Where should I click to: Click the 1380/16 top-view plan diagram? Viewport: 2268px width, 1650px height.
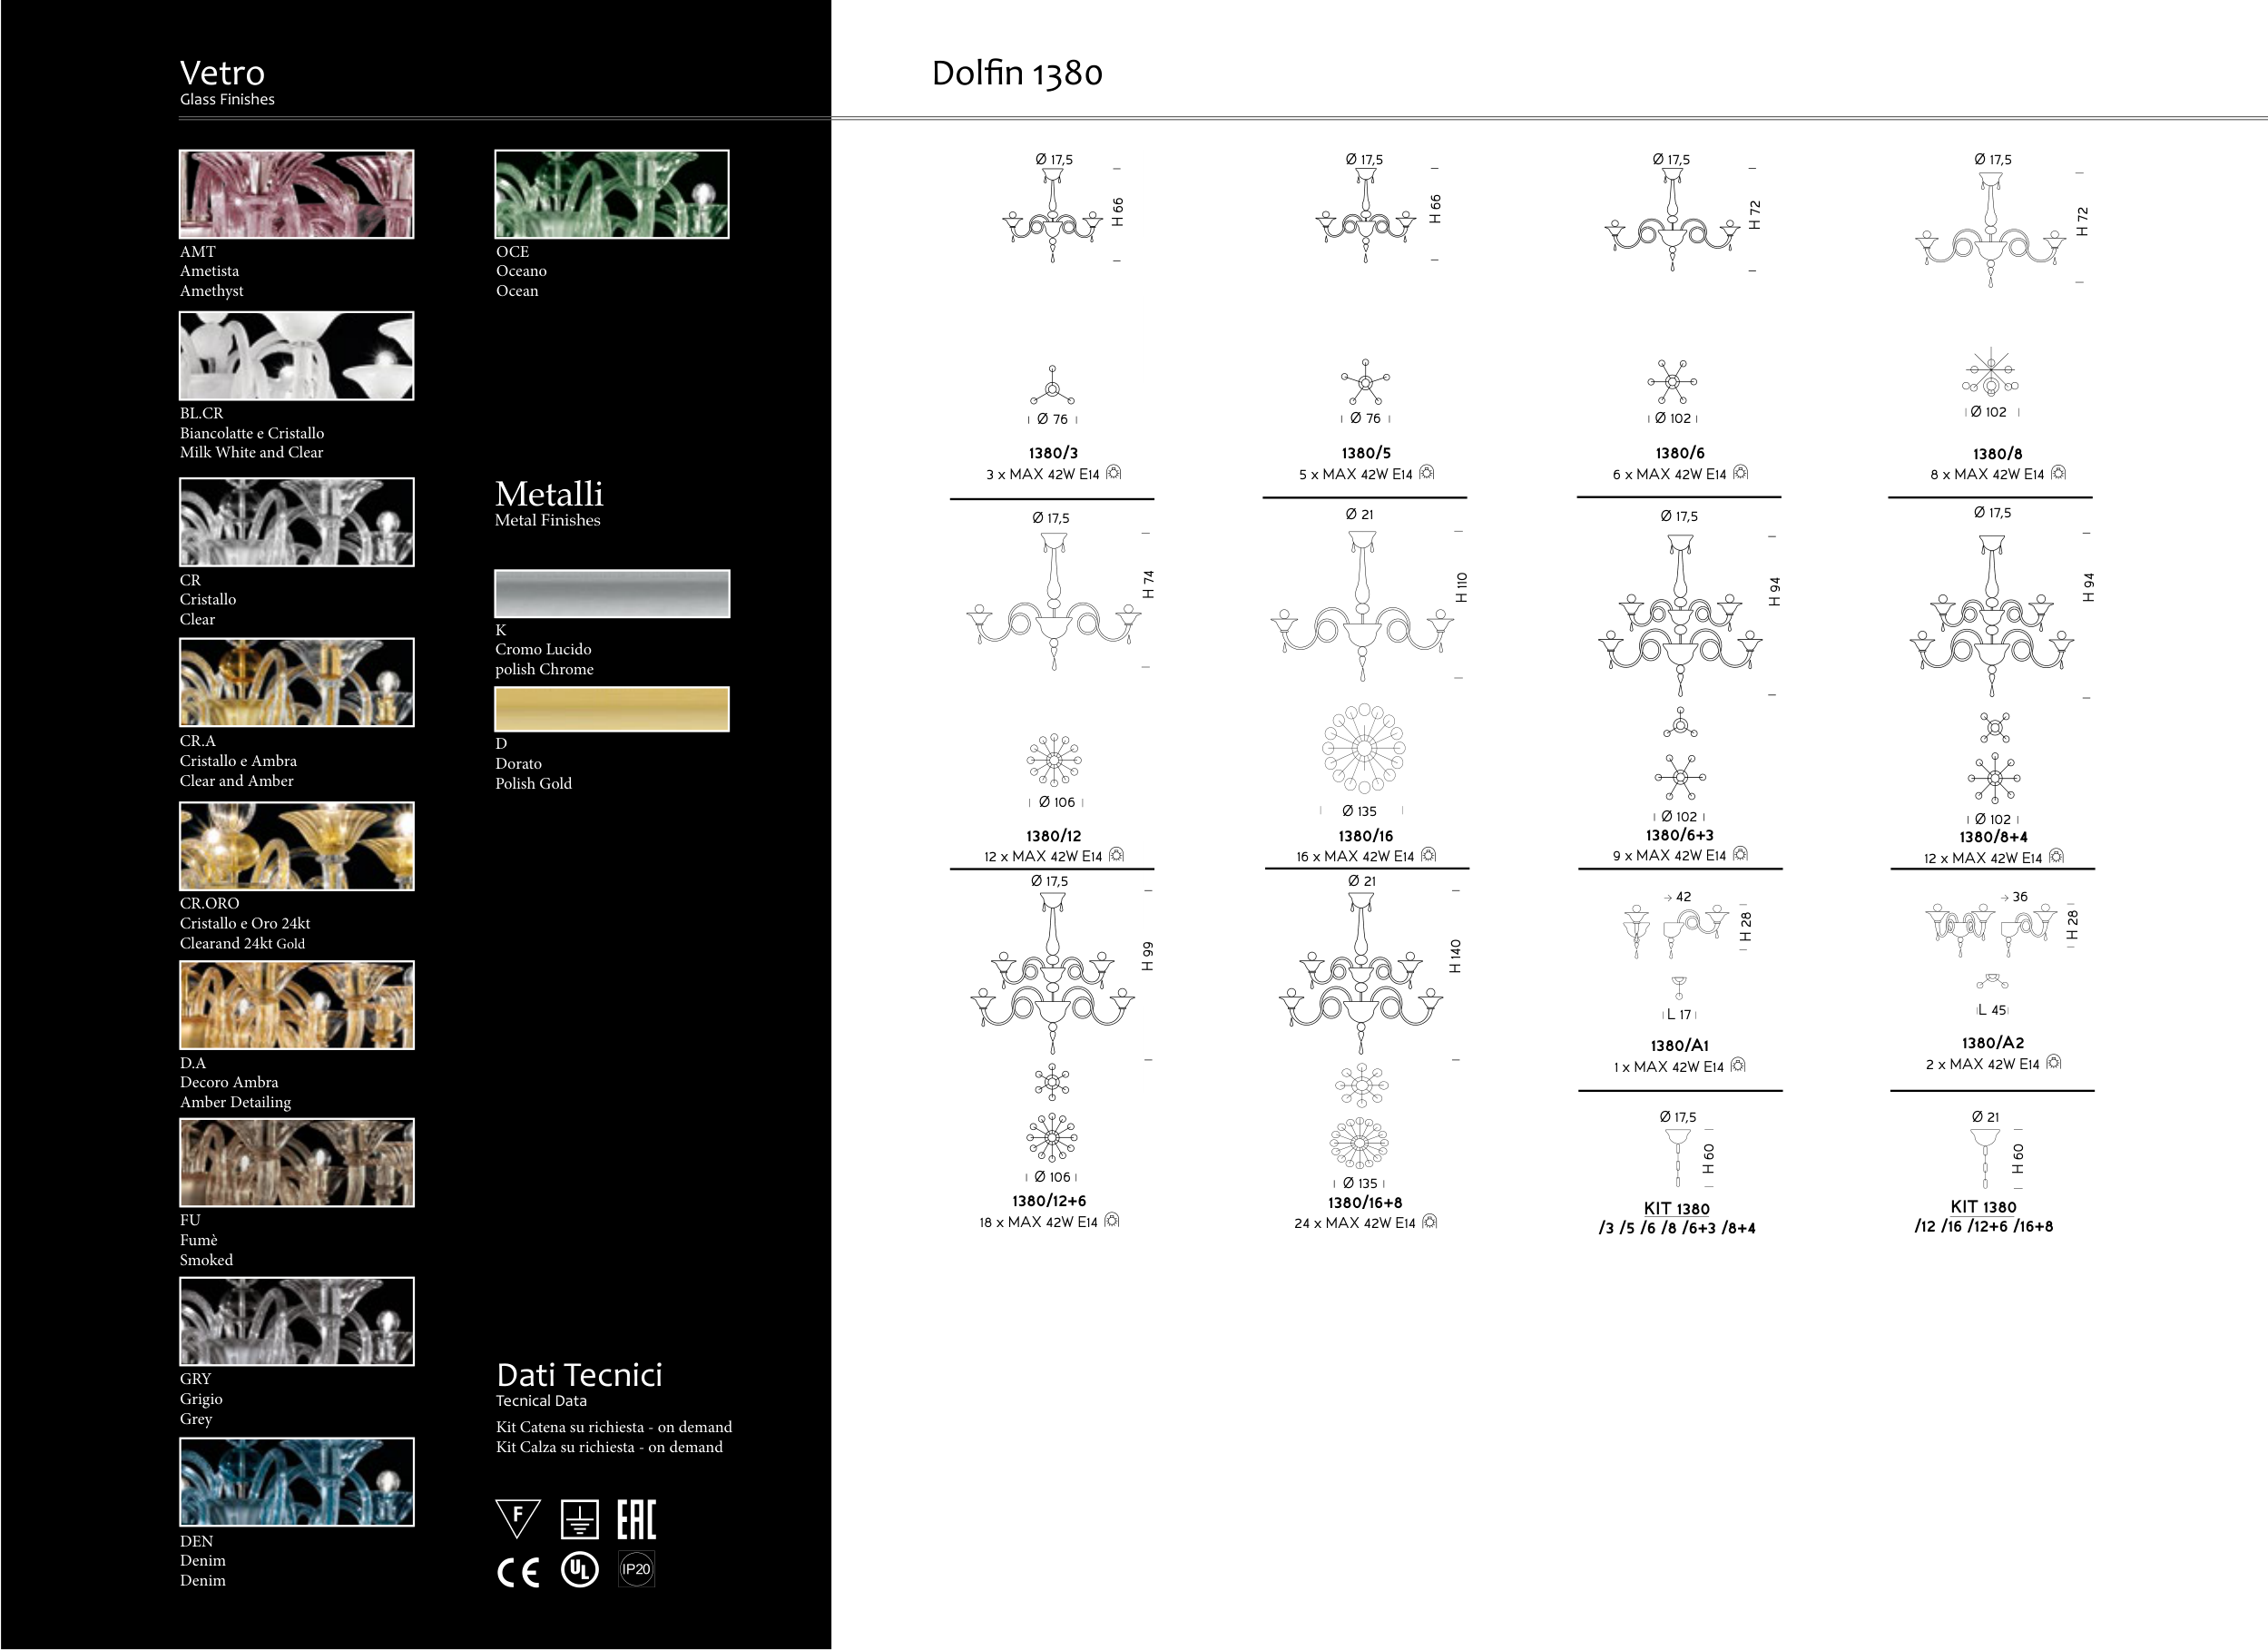[x=1363, y=748]
